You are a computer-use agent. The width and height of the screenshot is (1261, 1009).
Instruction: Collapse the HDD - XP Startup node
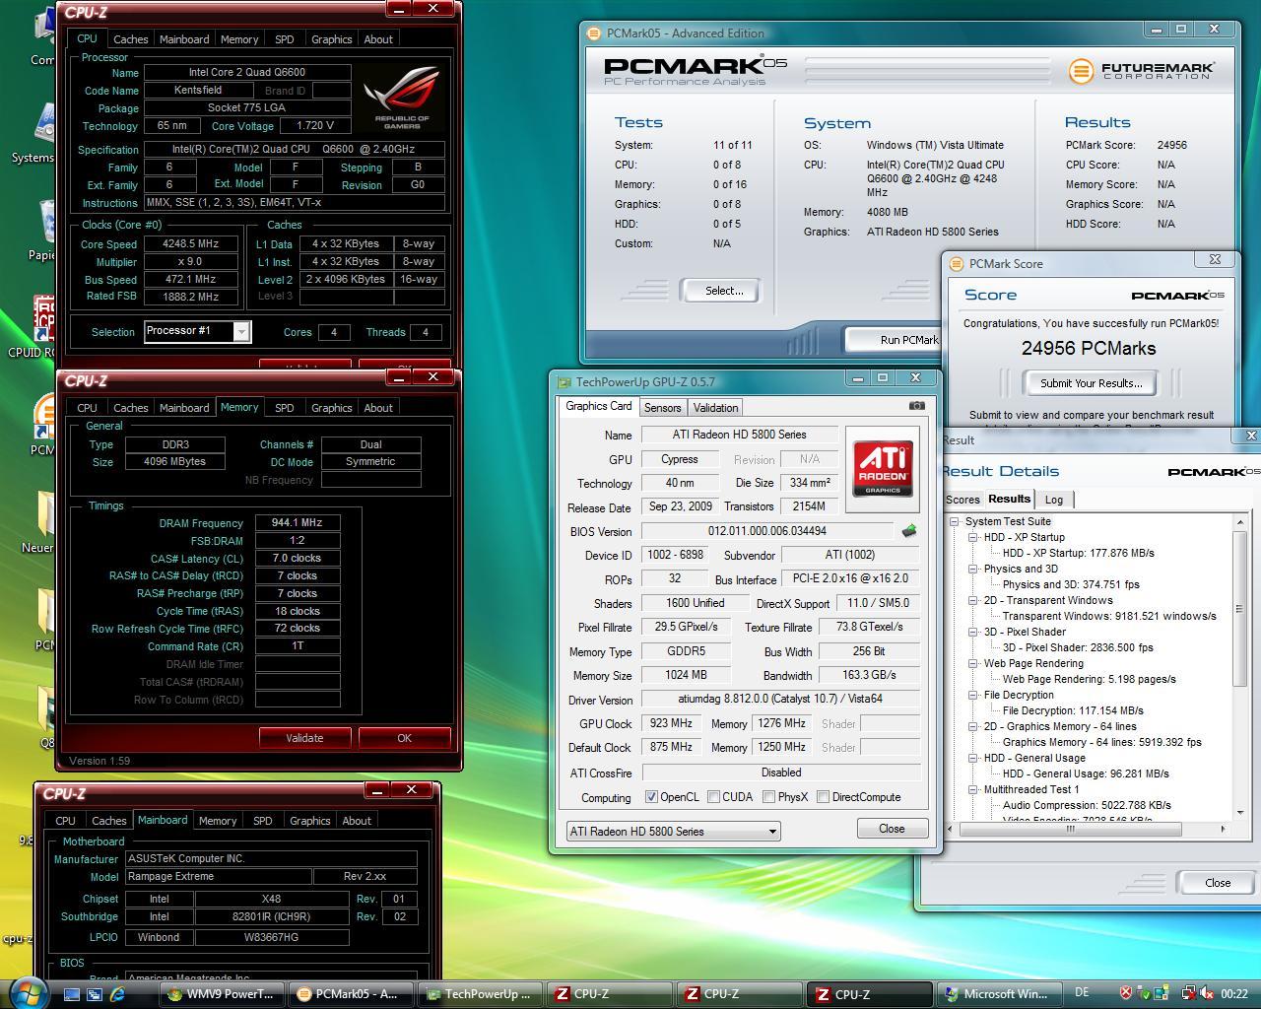pyautogui.click(x=972, y=538)
